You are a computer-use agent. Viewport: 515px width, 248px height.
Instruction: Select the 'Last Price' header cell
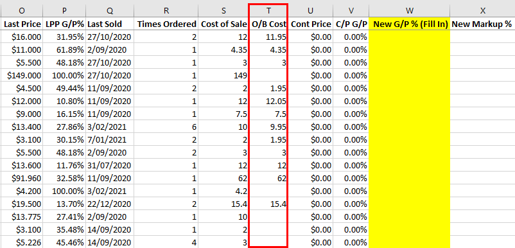(21, 24)
